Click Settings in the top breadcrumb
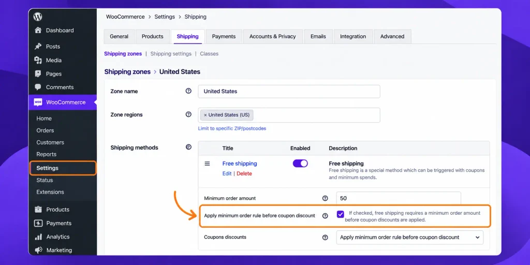This screenshot has height=265, width=530. 165,17
